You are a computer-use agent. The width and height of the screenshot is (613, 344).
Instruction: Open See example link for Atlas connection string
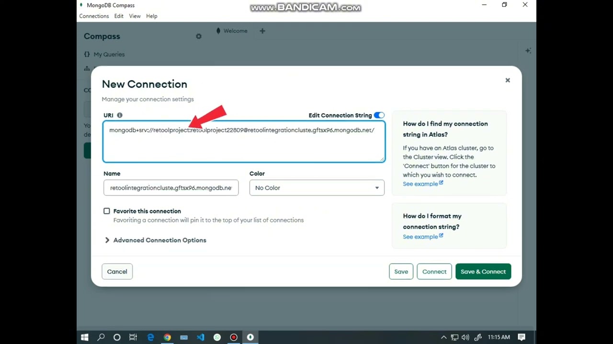[423, 184]
